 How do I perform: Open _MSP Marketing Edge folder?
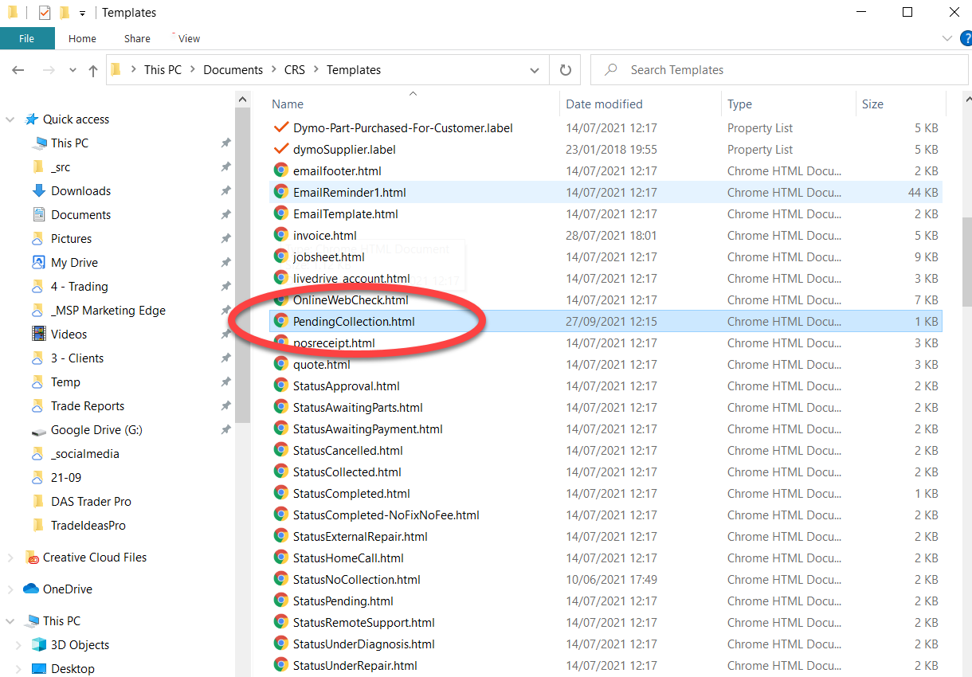(x=108, y=311)
